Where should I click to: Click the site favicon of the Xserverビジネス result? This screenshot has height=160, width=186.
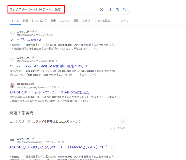click(12, 140)
